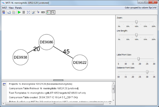This screenshot has width=159, height=107.
Task: Open the View menu
Action: tap(11, 8)
